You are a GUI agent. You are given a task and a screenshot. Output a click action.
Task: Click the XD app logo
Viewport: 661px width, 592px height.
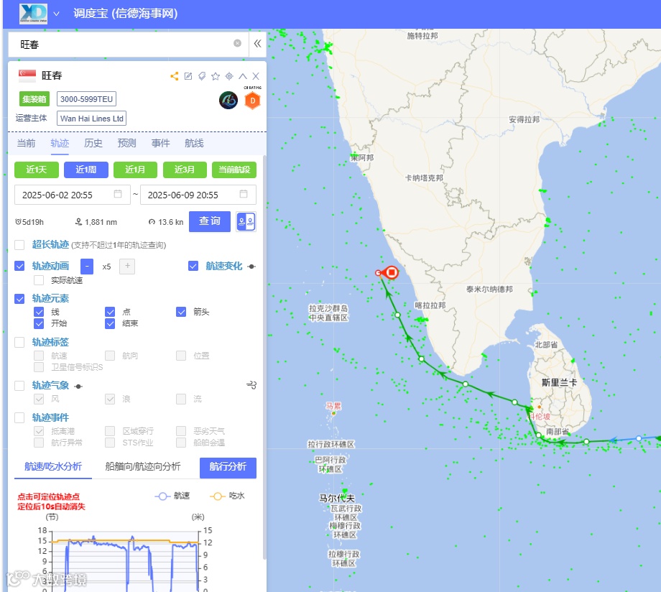point(33,14)
